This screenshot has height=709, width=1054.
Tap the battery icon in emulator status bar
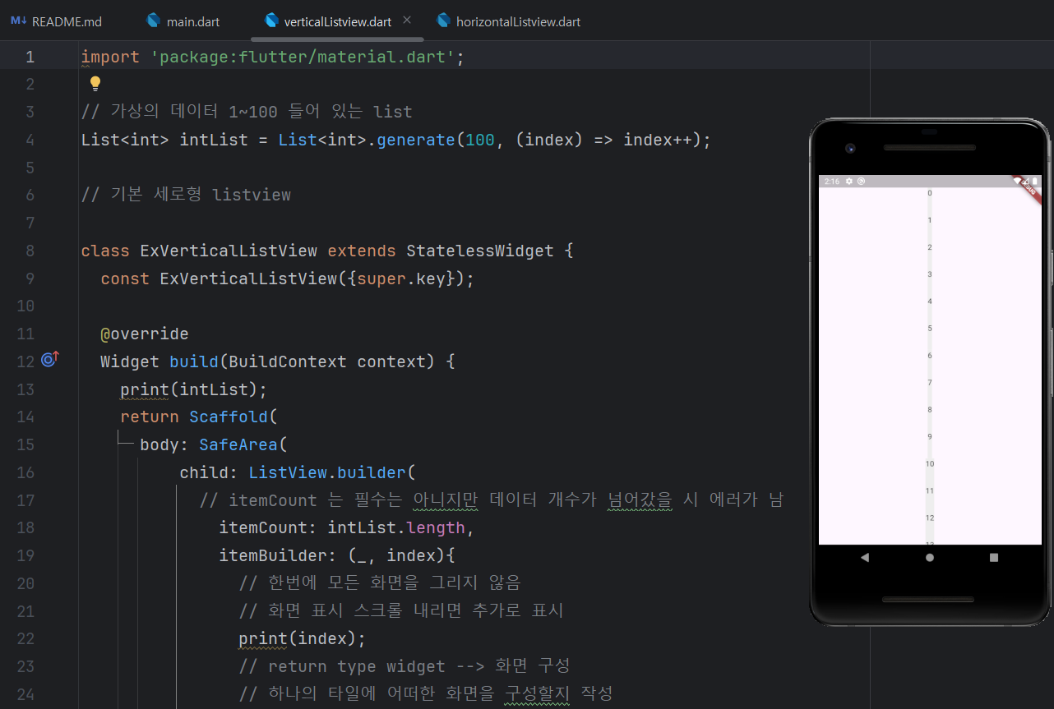pos(1034,181)
